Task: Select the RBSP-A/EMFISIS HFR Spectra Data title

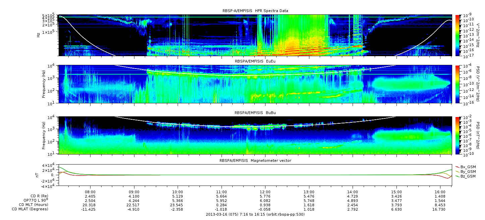Action: tap(255, 11)
